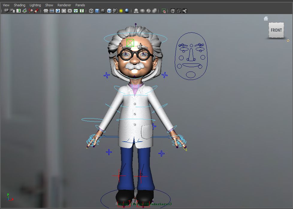Open the Shading menu
This screenshot has width=293, height=209.
[x=19, y=5]
